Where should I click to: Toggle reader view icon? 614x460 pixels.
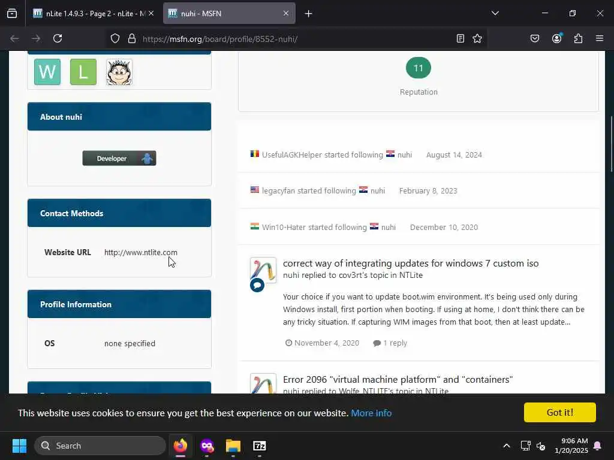(460, 38)
